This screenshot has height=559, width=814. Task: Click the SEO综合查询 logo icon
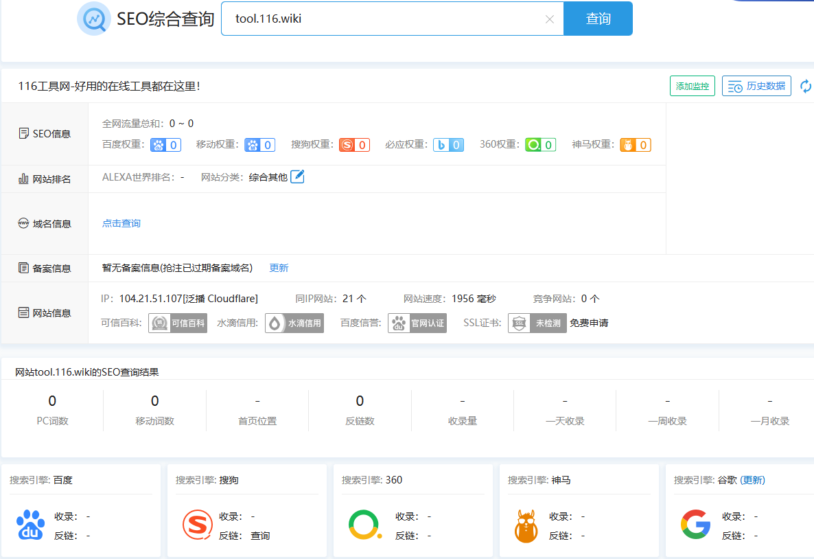(93, 19)
